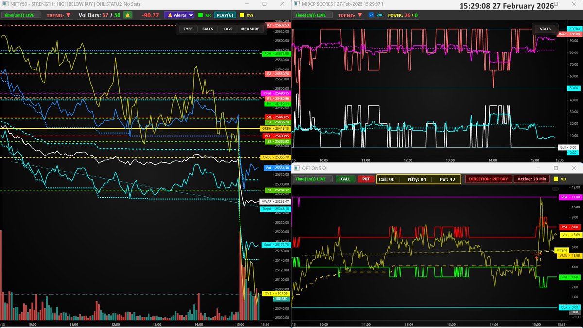Click the OPTIONS OI window app icon

(x=296, y=168)
